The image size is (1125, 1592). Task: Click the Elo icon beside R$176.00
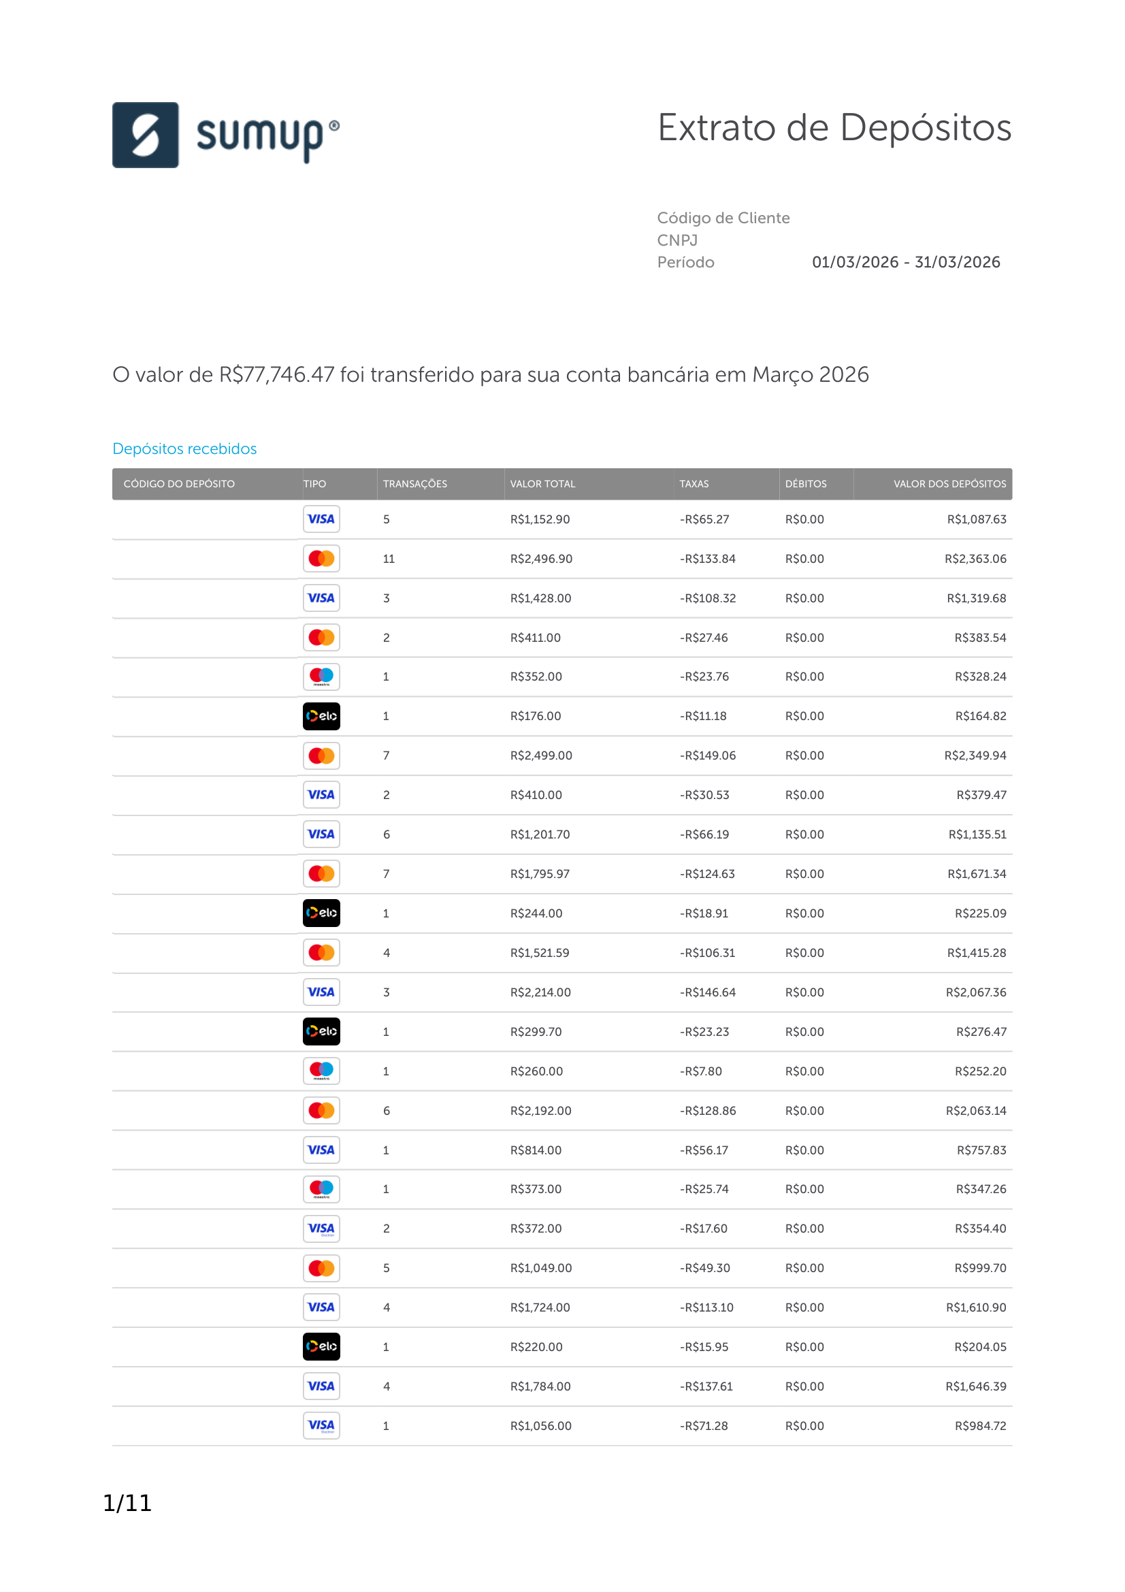click(x=321, y=716)
